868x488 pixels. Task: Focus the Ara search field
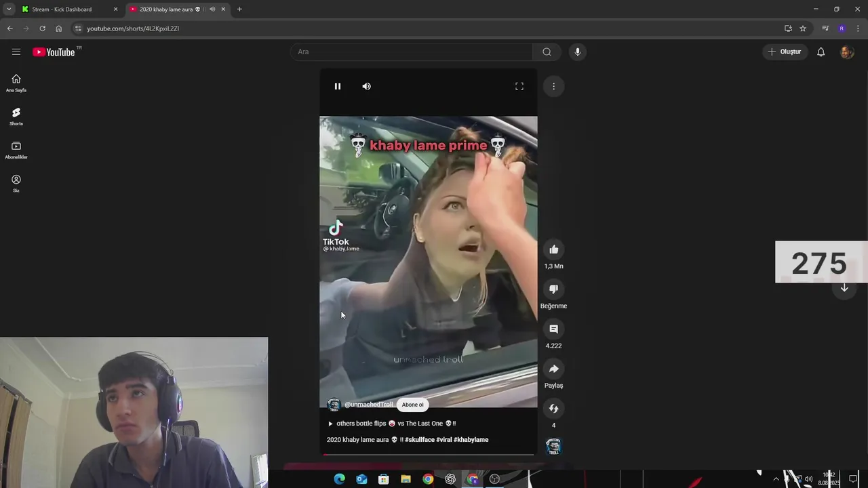(412, 52)
